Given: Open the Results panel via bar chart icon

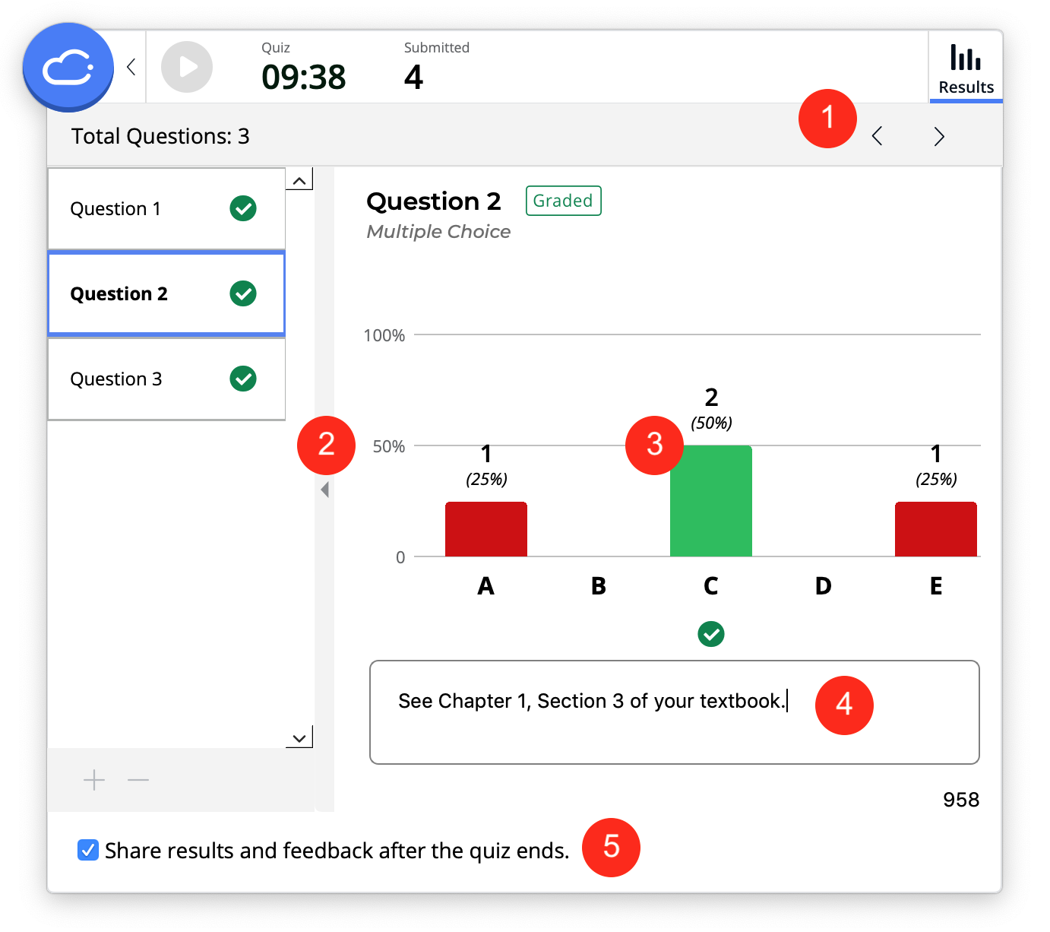Looking at the screenshot, I should point(965,56).
